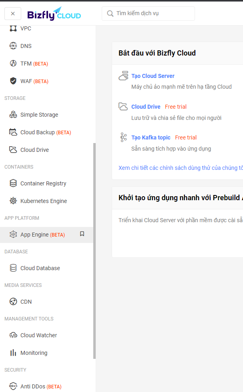Select TFM (BETA) in the sidebar

point(34,64)
